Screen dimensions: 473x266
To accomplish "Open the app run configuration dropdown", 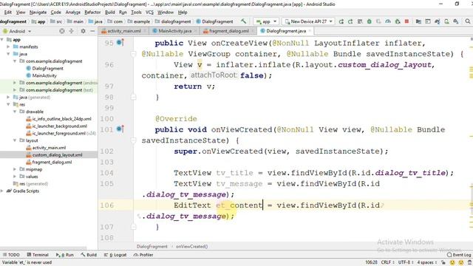I will [x=266, y=21].
